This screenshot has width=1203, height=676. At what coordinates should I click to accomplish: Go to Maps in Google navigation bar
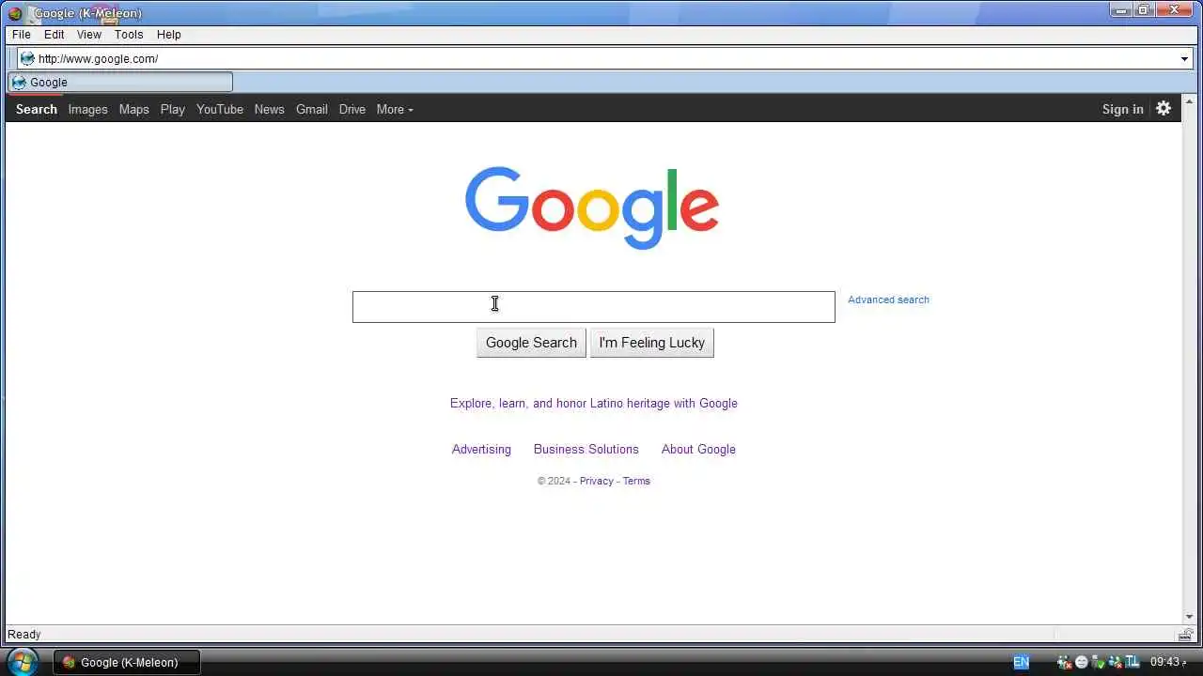tap(134, 109)
